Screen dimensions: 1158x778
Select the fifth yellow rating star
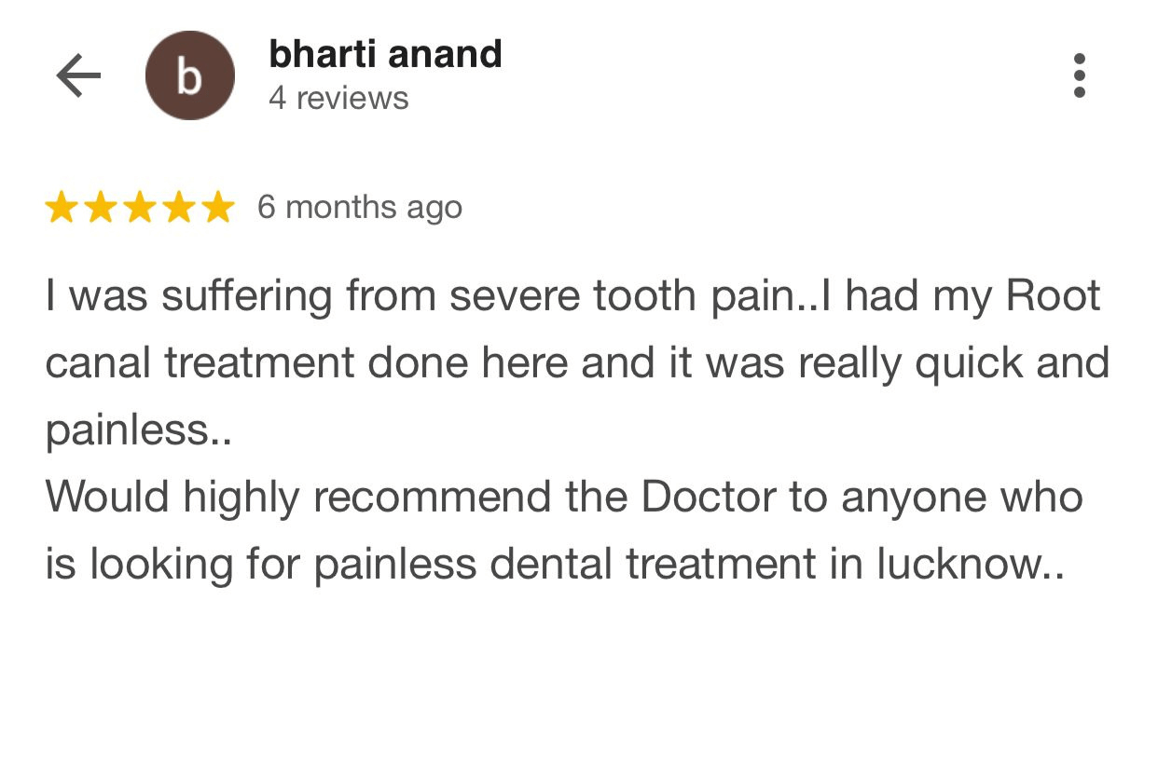point(217,208)
